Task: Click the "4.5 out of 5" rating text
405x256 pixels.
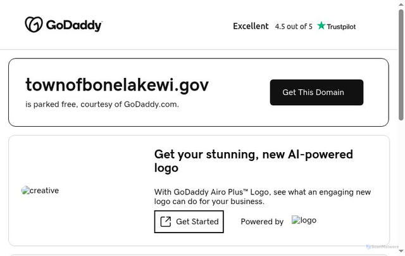Action: [294, 27]
